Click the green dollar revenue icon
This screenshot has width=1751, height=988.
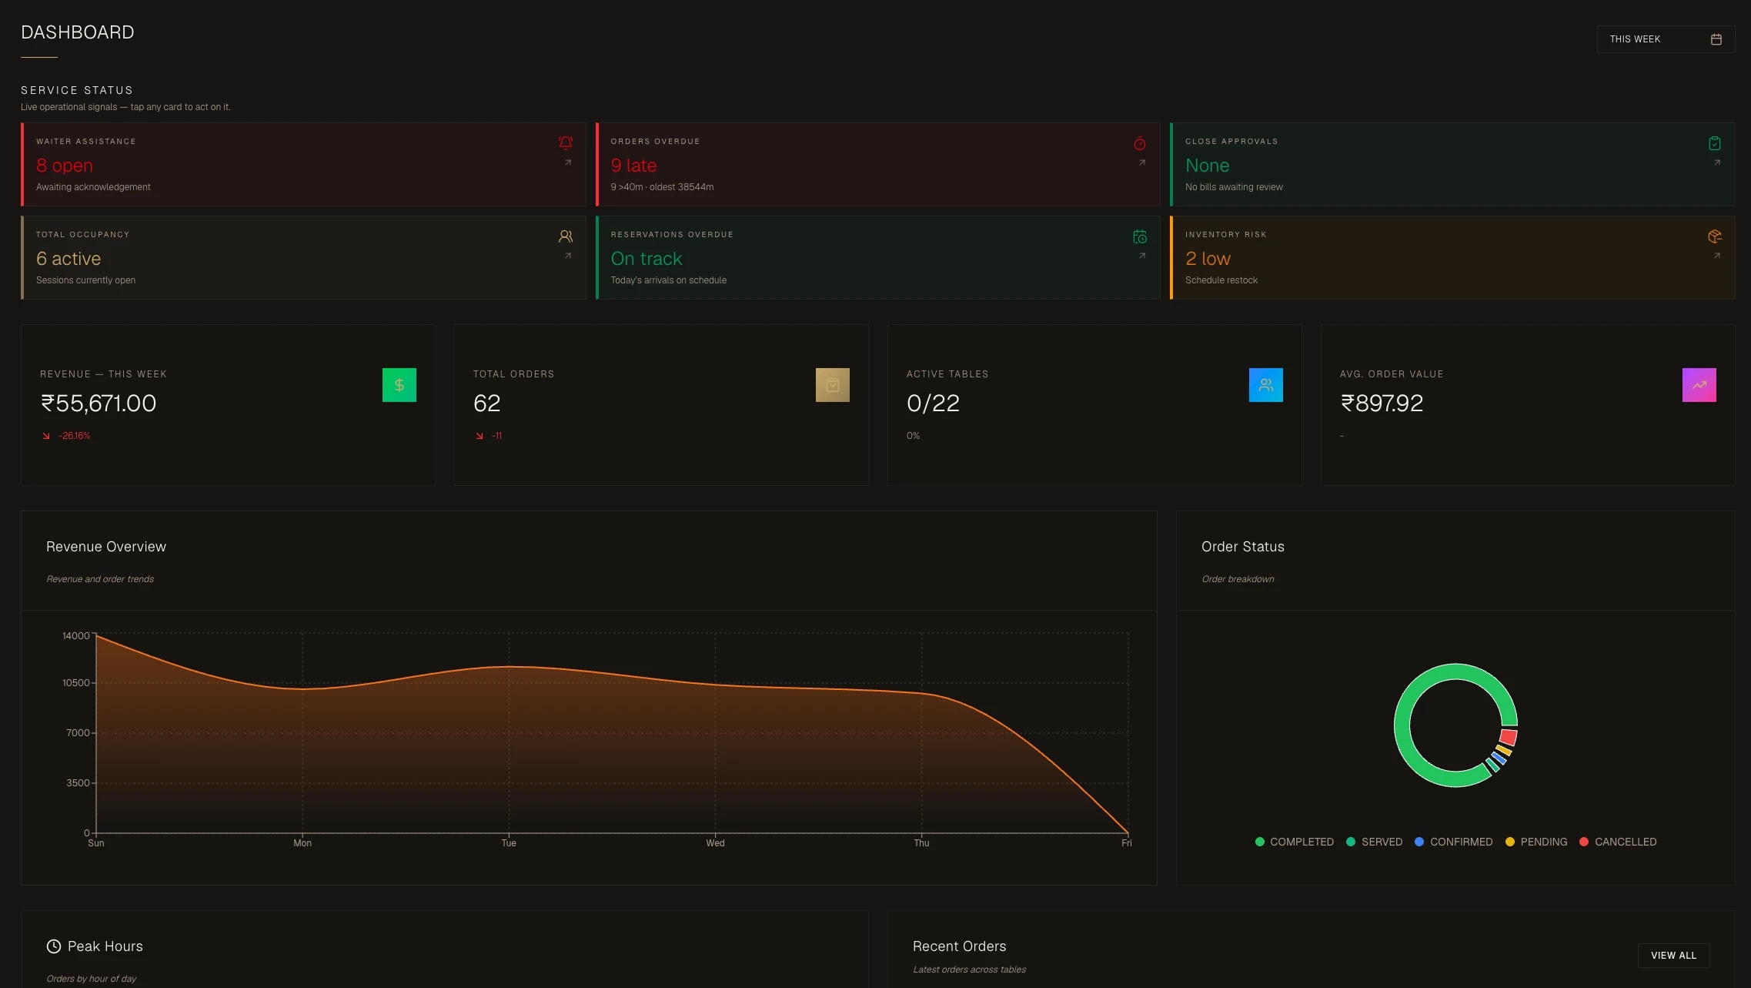tap(399, 385)
